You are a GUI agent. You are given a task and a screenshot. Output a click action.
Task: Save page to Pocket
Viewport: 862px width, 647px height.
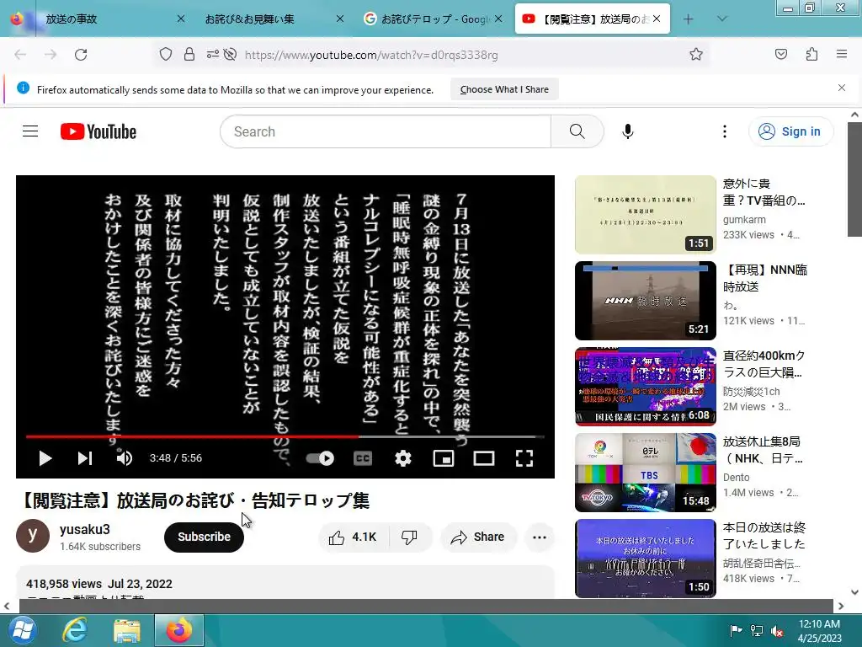point(781,55)
